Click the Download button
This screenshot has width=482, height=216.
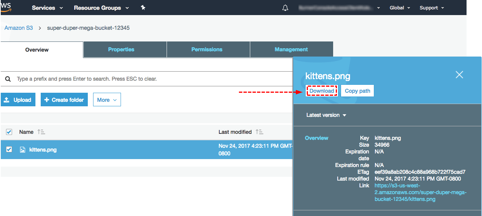pos(322,91)
